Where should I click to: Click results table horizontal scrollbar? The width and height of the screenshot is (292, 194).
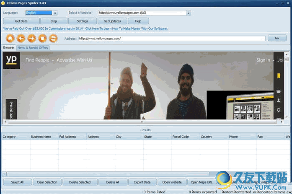[x=108, y=174]
